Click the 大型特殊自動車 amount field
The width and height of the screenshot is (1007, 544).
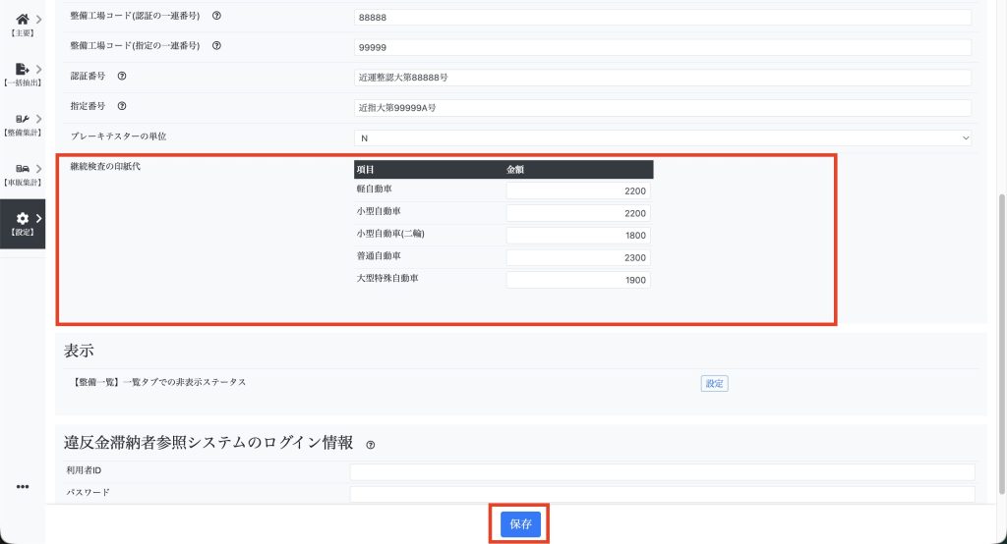(578, 280)
